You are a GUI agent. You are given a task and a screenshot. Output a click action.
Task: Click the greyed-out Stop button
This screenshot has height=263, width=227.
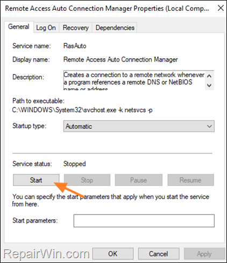click(87, 180)
